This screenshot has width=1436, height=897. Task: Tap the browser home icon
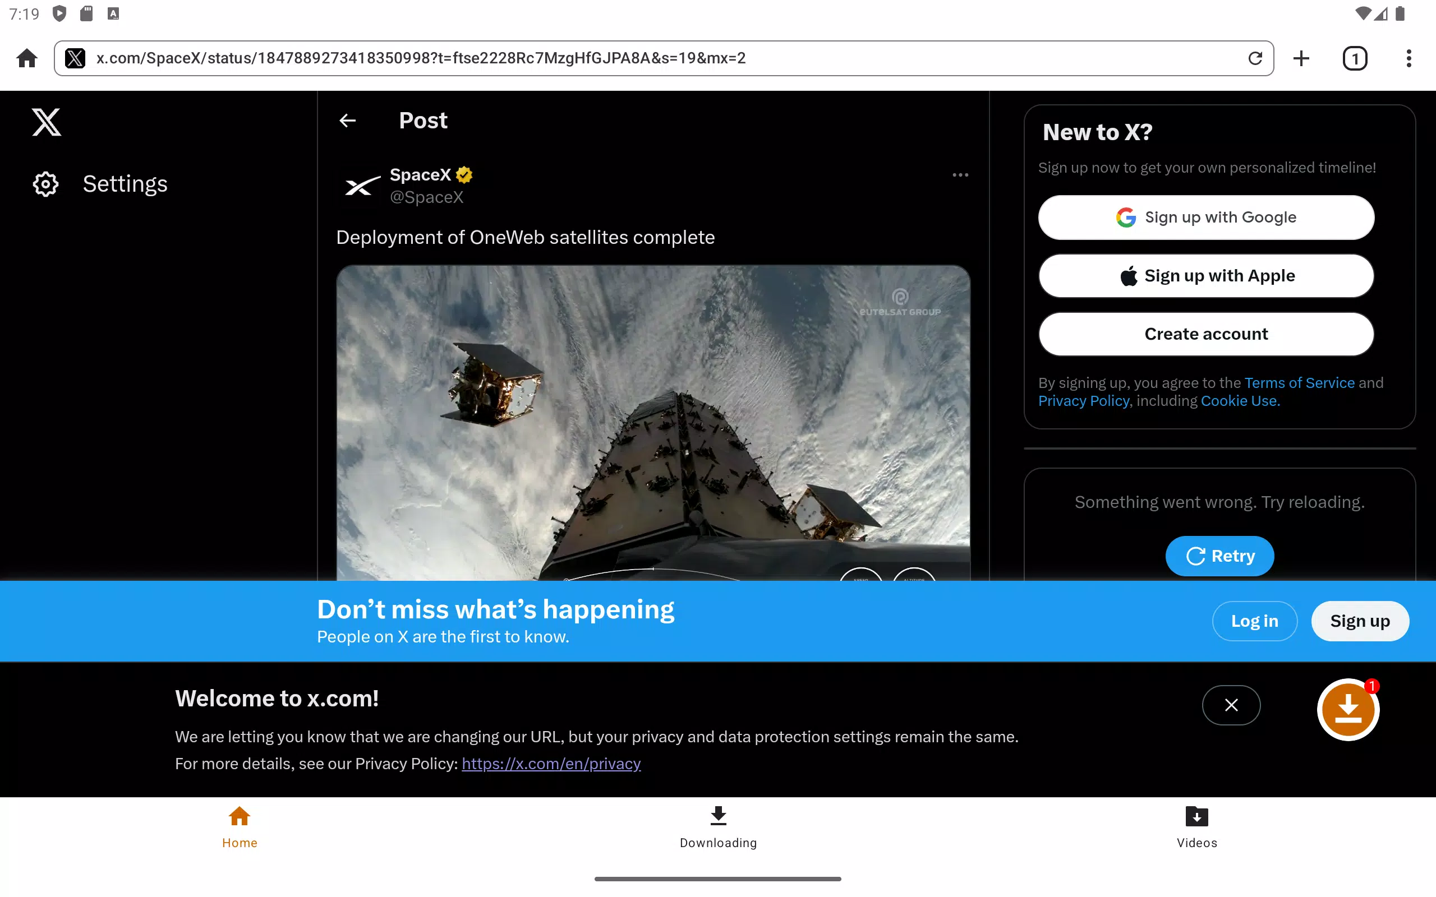(27, 58)
